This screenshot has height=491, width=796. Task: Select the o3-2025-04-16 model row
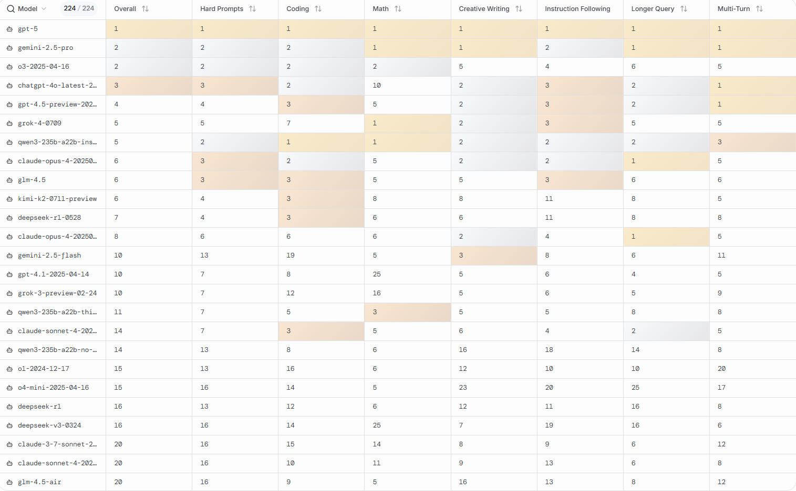point(43,67)
